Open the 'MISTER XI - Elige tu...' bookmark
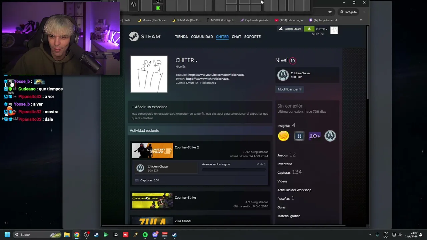Screen dimensions: 427x240 coord(221,20)
